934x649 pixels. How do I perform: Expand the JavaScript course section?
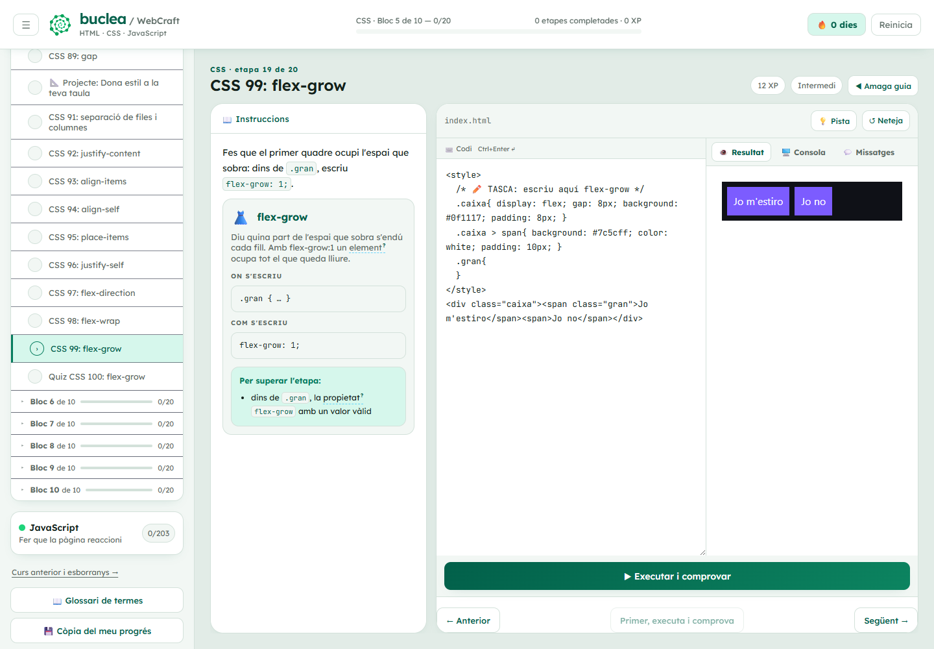tap(97, 533)
